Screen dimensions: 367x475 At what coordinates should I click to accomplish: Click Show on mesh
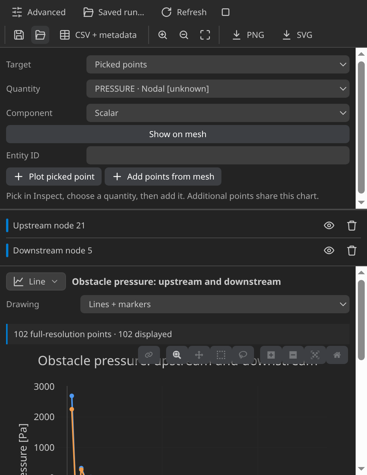178,134
